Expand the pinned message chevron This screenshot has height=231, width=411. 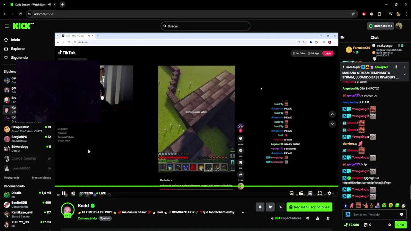pyautogui.click(x=405, y=74)
